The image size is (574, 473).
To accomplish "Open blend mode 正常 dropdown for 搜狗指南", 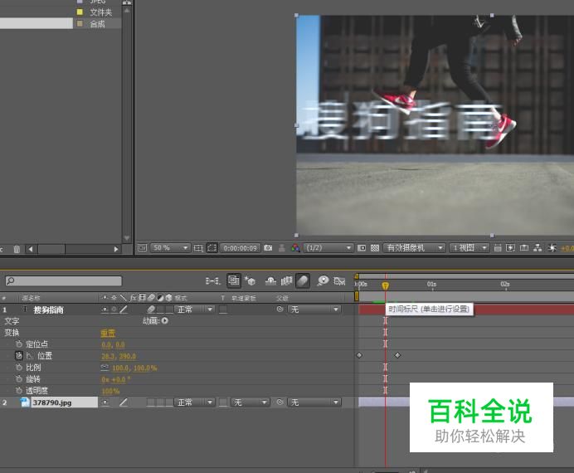I will [194, 310].
